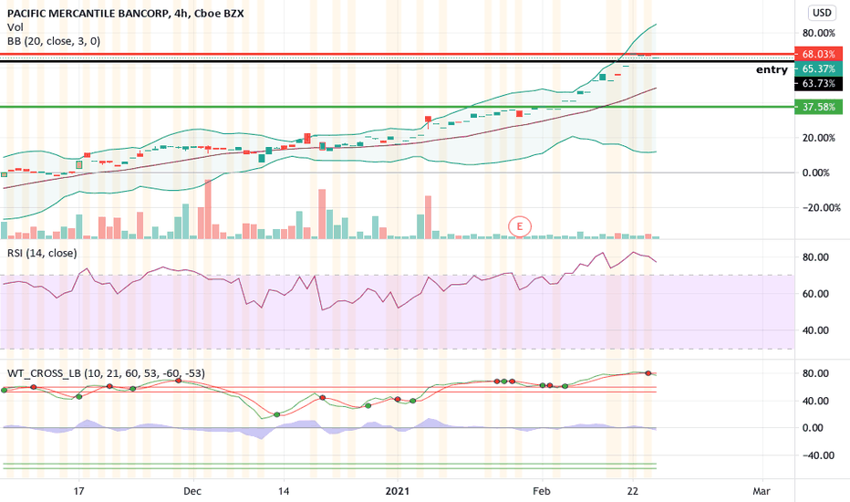Click the teal 65.37% price label
The width and height of the screenshot is (850, 502).
click(x=819, y=69)
